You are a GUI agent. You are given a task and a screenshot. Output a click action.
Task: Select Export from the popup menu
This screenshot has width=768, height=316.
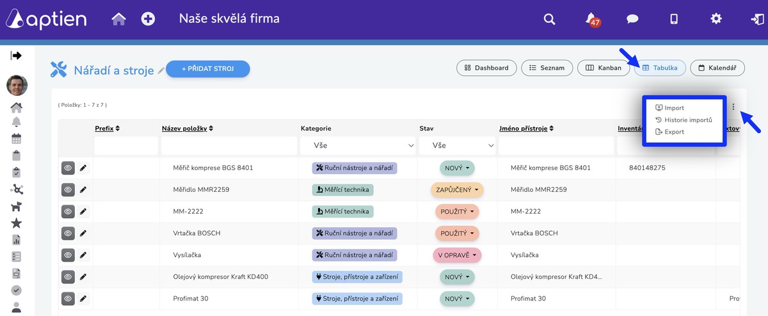[669, 132]
